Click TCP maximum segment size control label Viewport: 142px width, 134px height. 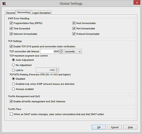(29, 56)
